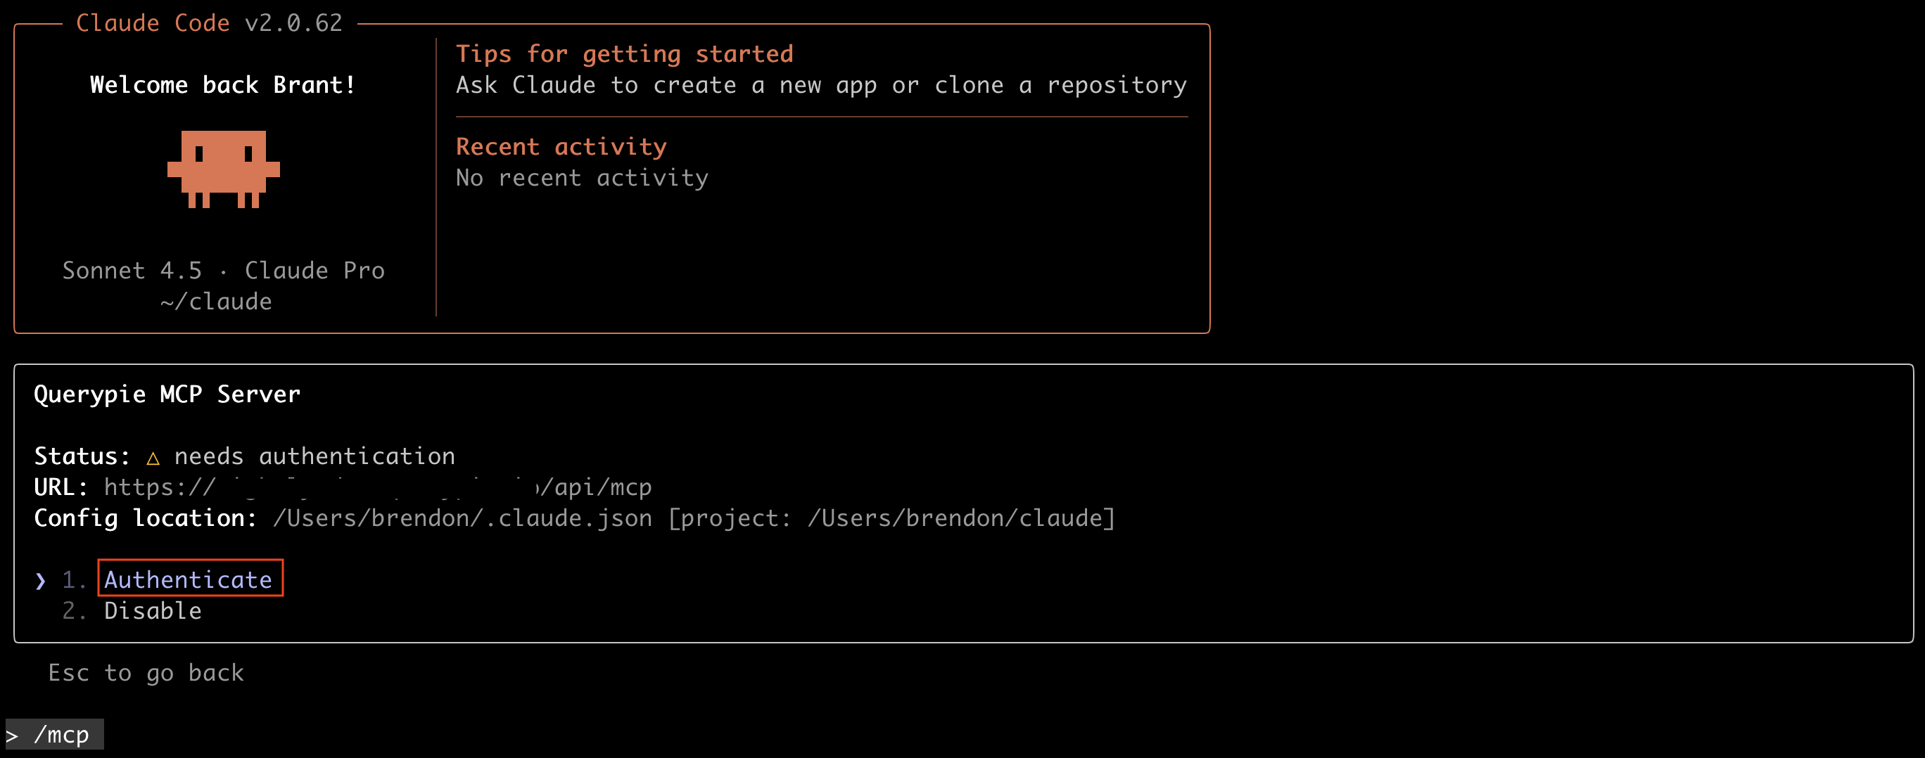
Task: Click the MCP server URL
Action: click(377, 487)
